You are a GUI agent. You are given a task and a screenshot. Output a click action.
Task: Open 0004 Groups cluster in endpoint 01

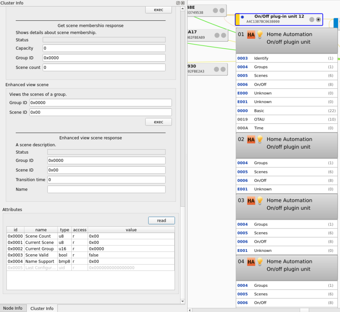[x=287, y=67]
